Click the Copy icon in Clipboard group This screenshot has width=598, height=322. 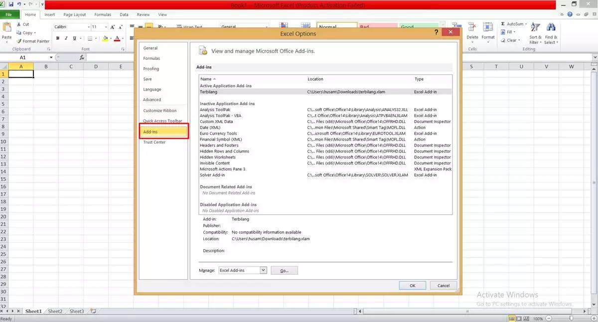[x=19, y=33]
